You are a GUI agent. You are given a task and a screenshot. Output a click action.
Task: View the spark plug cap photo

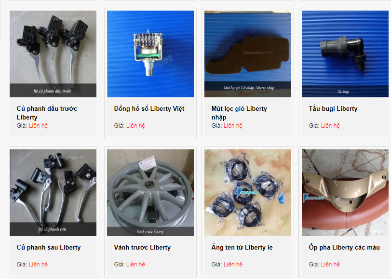tap(345, 54)
